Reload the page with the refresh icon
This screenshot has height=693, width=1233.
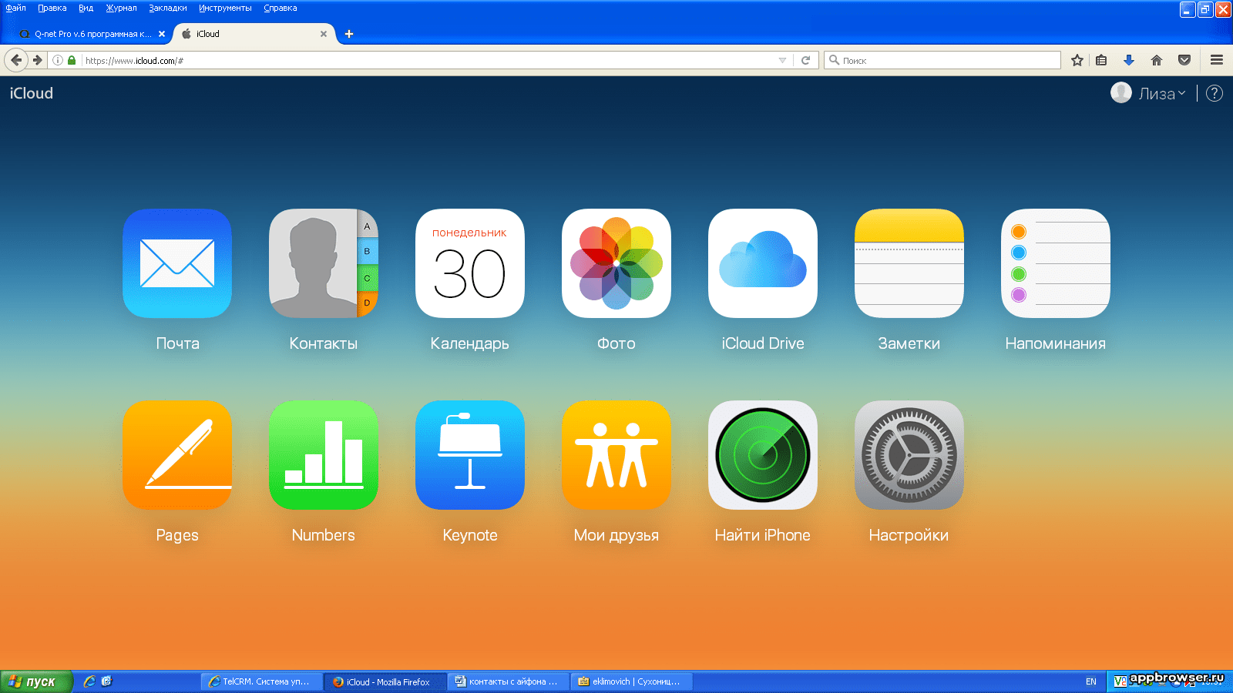(x=805, y=60)
